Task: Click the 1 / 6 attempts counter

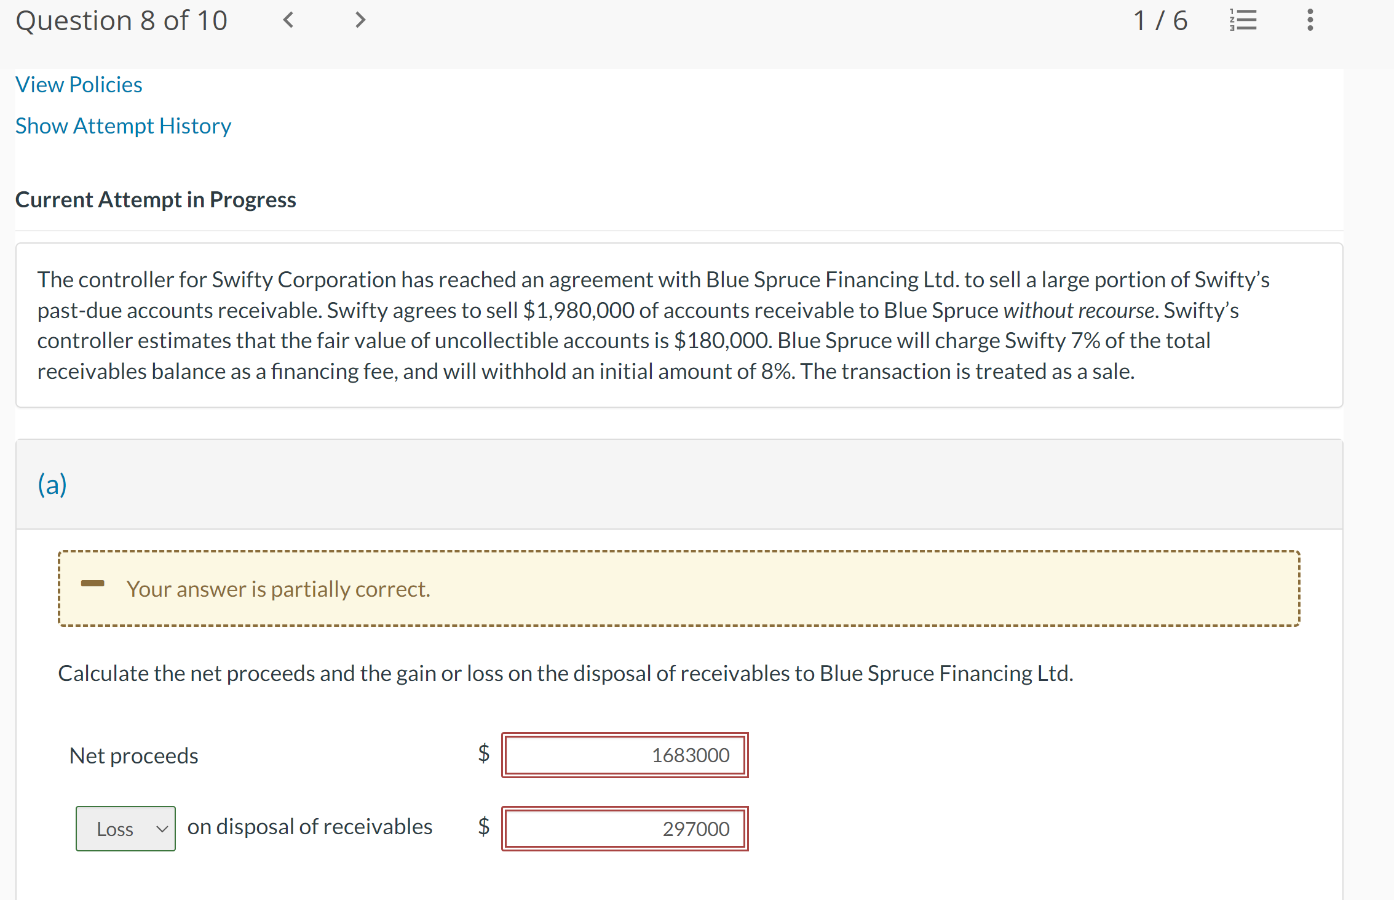Action: click(1160, 20)
